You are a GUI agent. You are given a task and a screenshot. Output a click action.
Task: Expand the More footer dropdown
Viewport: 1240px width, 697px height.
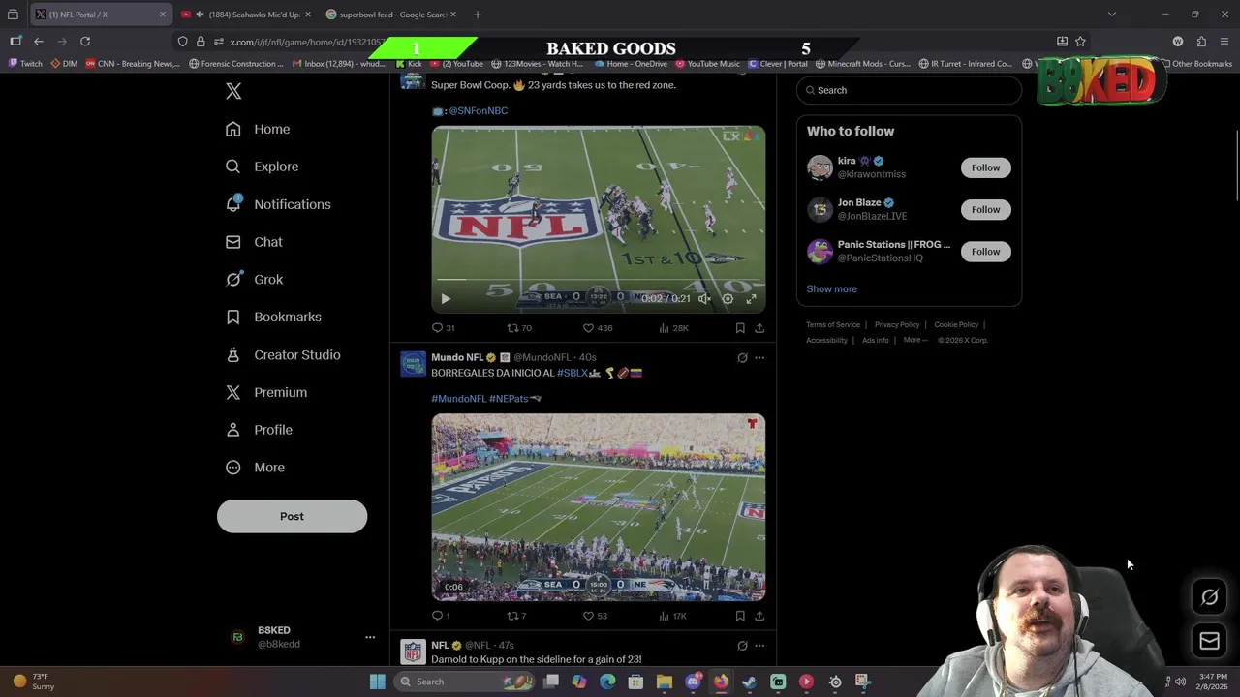click(x=914, y=340)
